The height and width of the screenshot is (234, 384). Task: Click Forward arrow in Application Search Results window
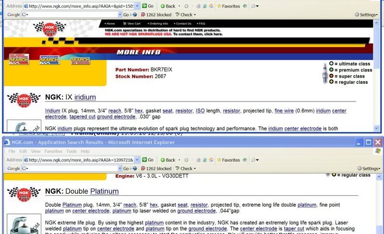(186, 160)
